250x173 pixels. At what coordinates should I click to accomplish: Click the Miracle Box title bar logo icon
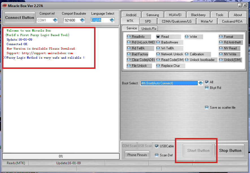[x=5, y=6]
